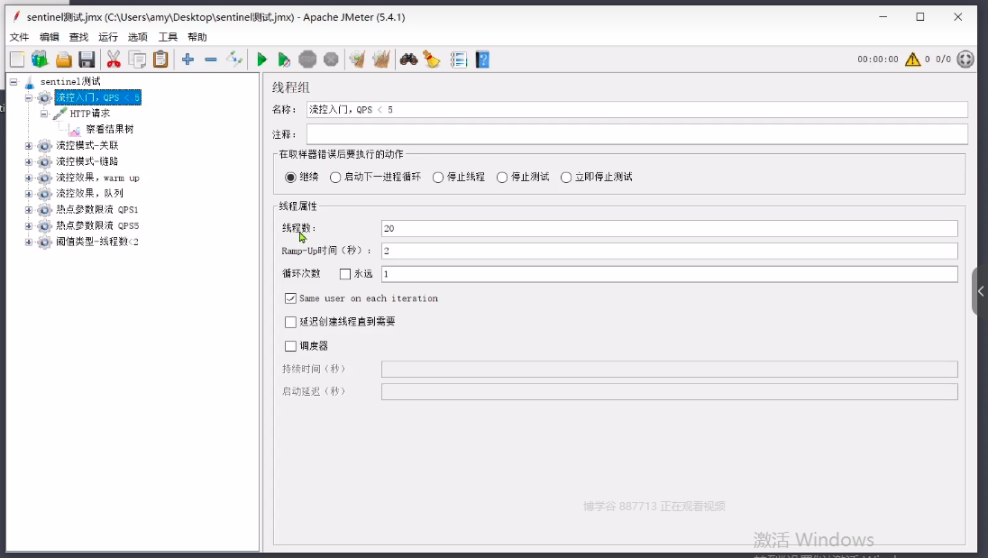Open the Function helper list icon

click(459, 59)
